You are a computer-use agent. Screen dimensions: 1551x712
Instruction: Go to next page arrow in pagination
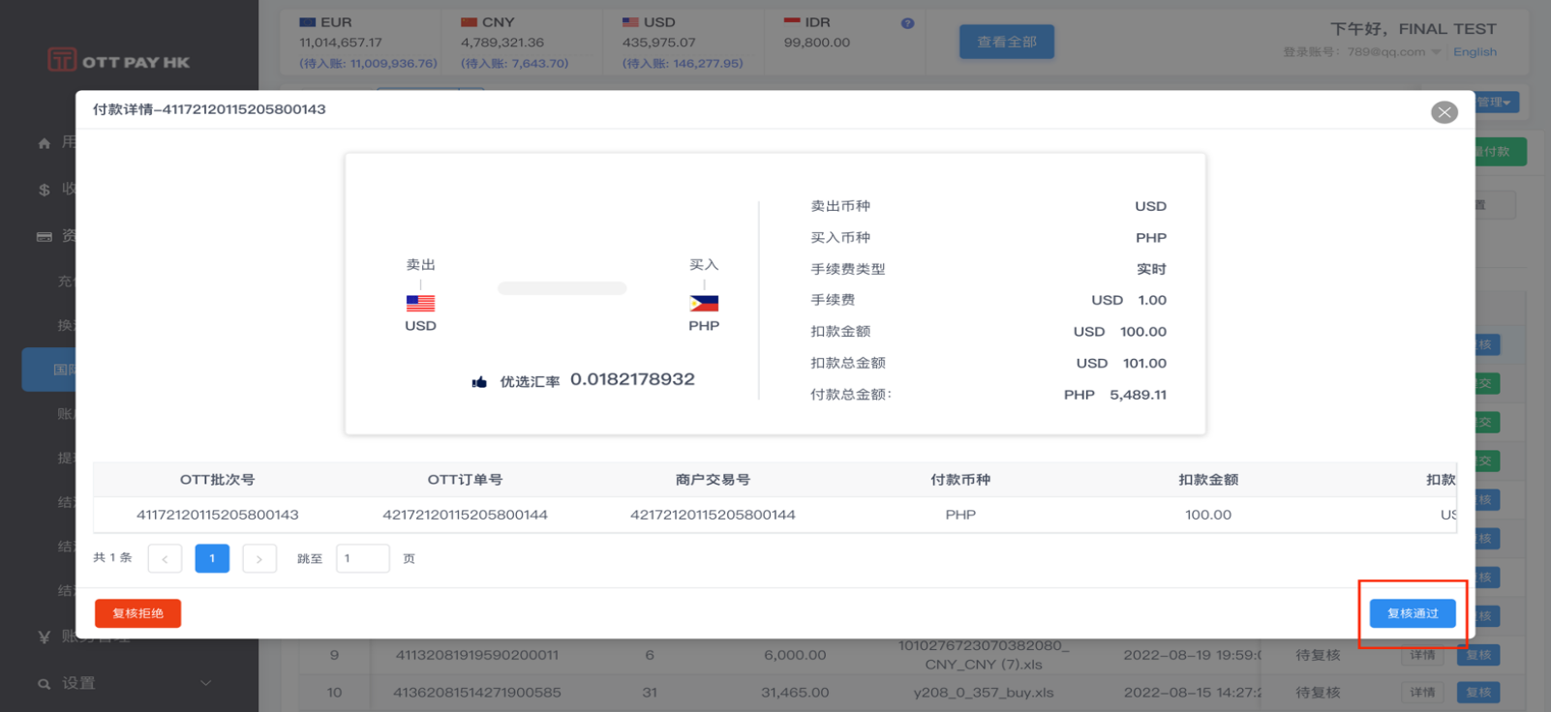click(x=259, y=558)
